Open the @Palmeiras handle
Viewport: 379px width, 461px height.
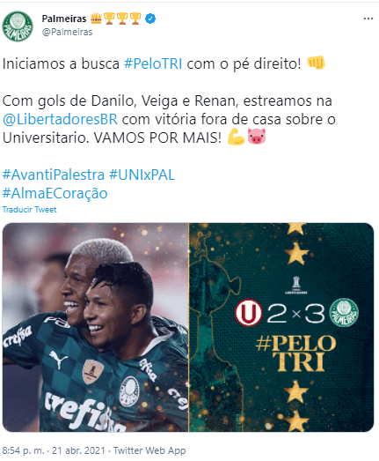67,32
